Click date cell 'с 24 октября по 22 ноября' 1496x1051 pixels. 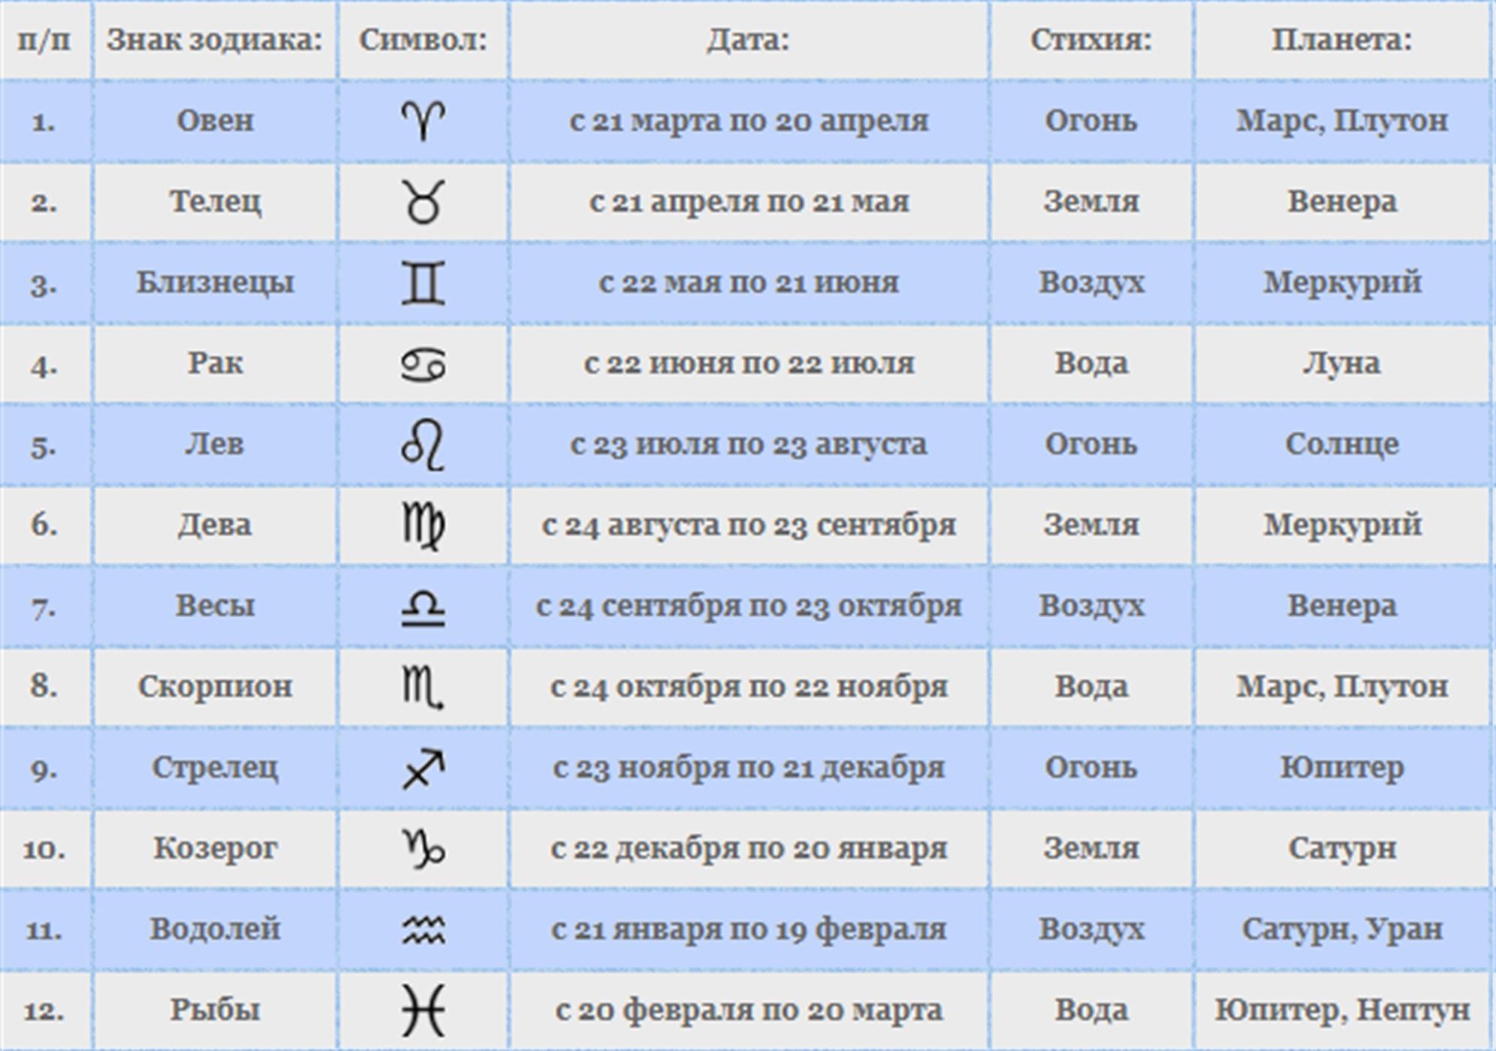tap(749, 687)
